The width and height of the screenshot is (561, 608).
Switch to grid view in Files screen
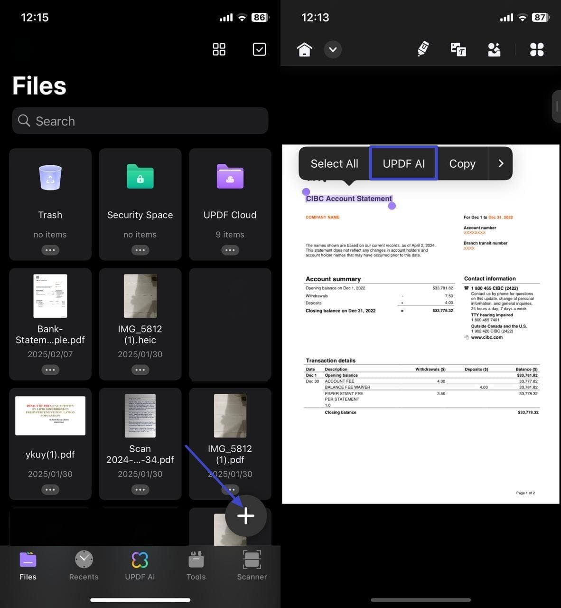(x=219, y=49)
